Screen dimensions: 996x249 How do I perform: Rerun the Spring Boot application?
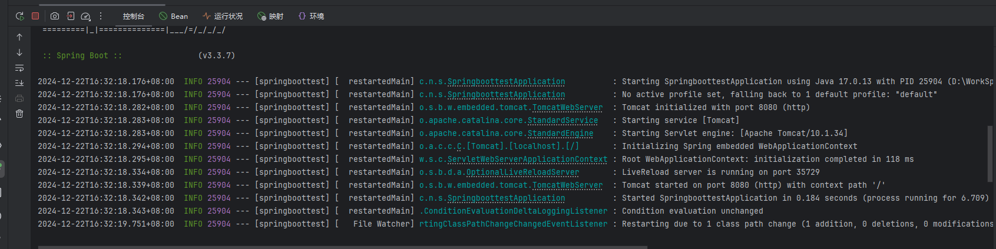(x=19, y=16)
